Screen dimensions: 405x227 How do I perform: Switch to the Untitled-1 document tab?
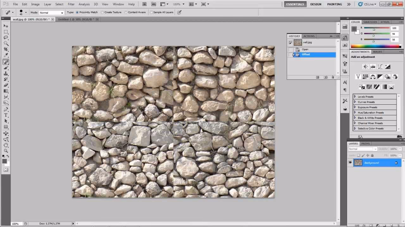click(x=73, y=19)
